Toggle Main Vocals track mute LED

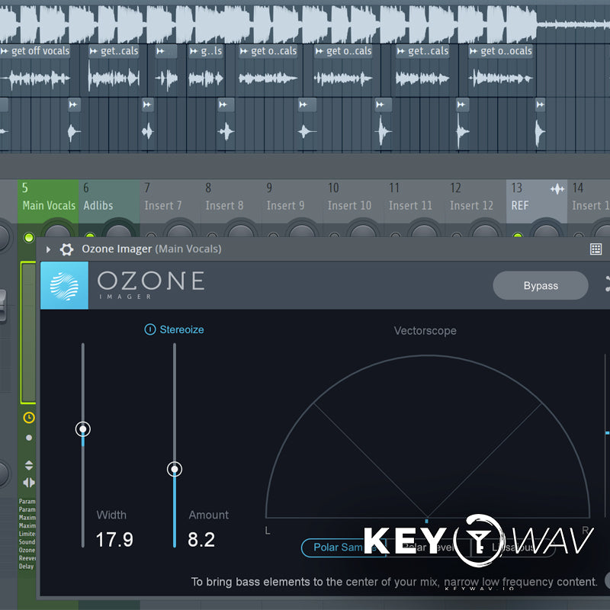pyautogui.click(x=29, y=237)
